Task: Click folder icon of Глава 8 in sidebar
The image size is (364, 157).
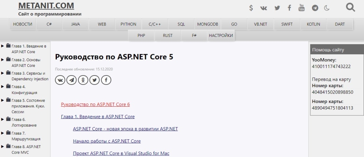Action: click(x=8, y=146)
